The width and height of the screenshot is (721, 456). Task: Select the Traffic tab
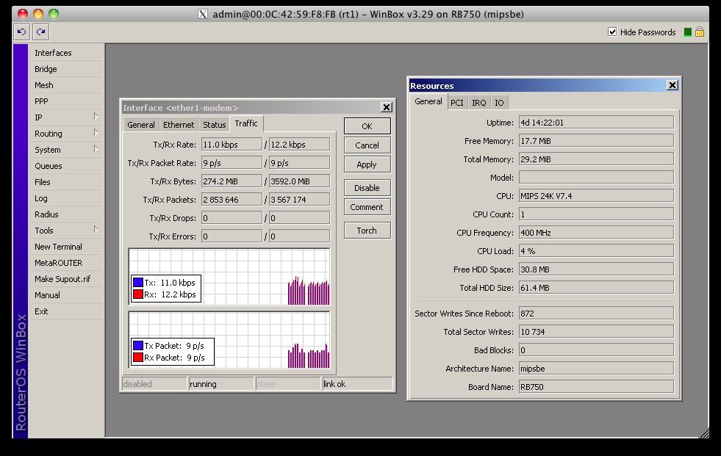click(x=246, y=123)
